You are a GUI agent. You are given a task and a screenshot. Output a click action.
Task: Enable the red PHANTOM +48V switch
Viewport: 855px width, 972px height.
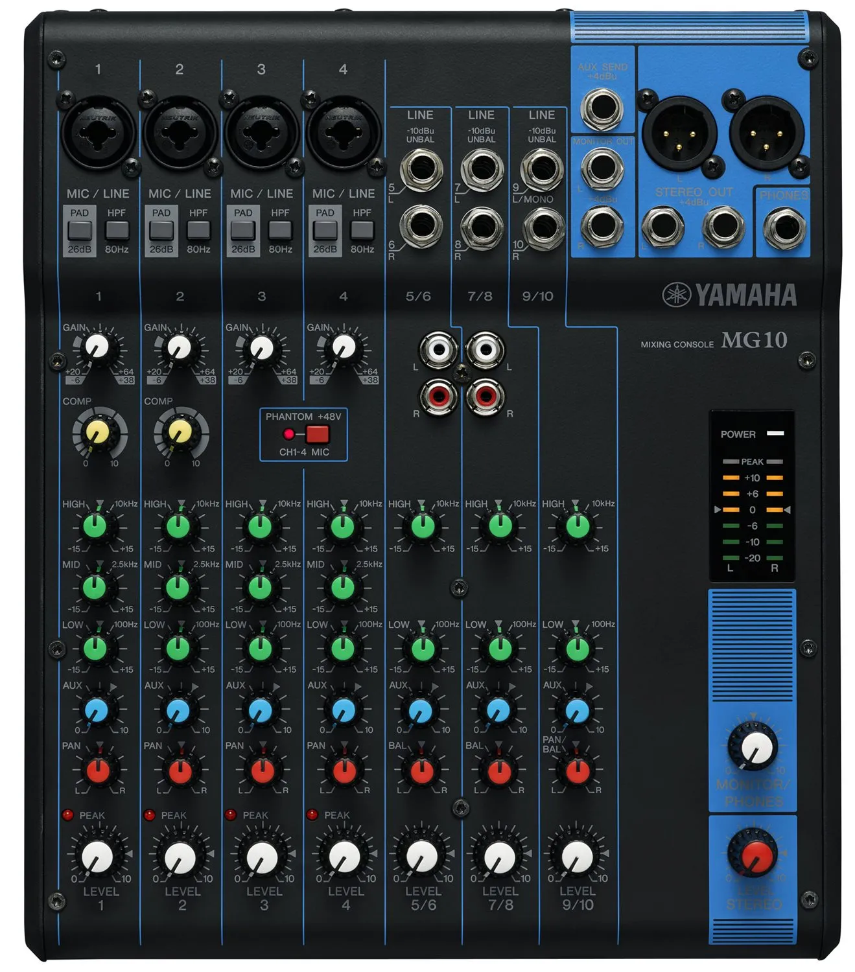[x=317, y=434]
